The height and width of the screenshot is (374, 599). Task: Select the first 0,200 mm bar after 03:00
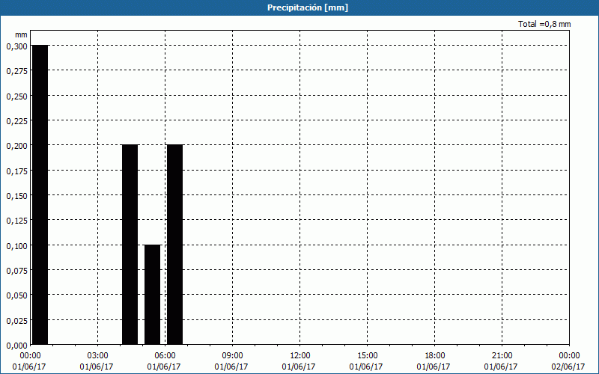point(130,245)
